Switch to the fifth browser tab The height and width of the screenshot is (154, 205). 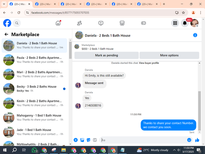(122, 4)
